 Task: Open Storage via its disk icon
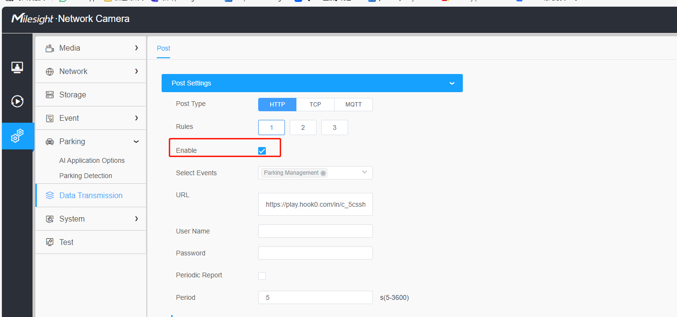tap(50, 95)
